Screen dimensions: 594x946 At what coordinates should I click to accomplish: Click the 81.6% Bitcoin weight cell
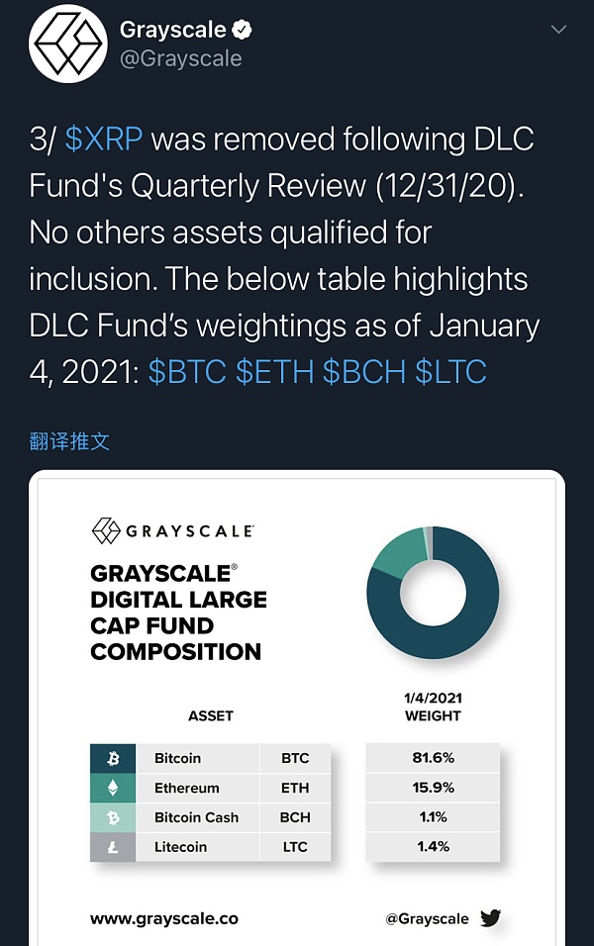click(x=433, y=759)
